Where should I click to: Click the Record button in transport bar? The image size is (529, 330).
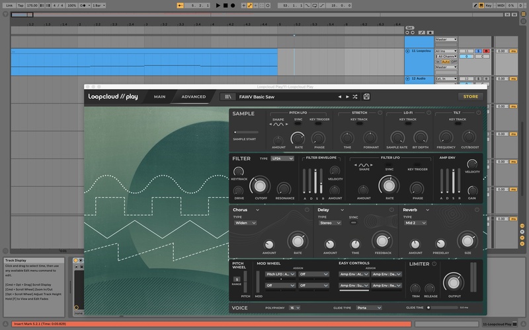(233, 5)
